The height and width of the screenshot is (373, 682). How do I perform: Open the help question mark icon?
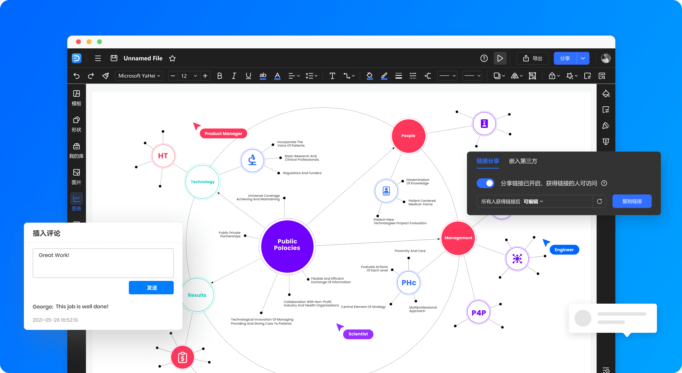coord(484,58)
